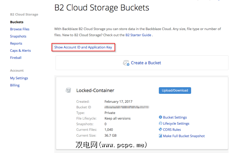Click the Create a Bucket icon

126,63
